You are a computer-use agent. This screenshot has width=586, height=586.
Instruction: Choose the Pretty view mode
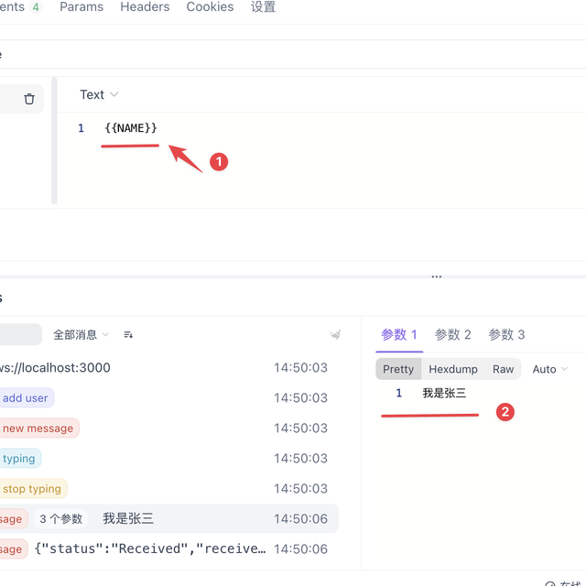point(398,369)
